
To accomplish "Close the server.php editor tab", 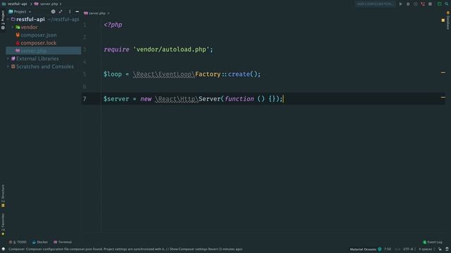I will point(109,13).
